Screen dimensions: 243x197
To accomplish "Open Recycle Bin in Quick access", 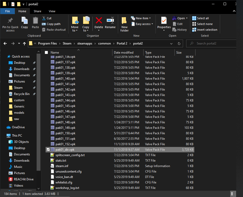I will (x=19, y=94).
